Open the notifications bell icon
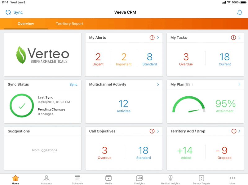 239,12
